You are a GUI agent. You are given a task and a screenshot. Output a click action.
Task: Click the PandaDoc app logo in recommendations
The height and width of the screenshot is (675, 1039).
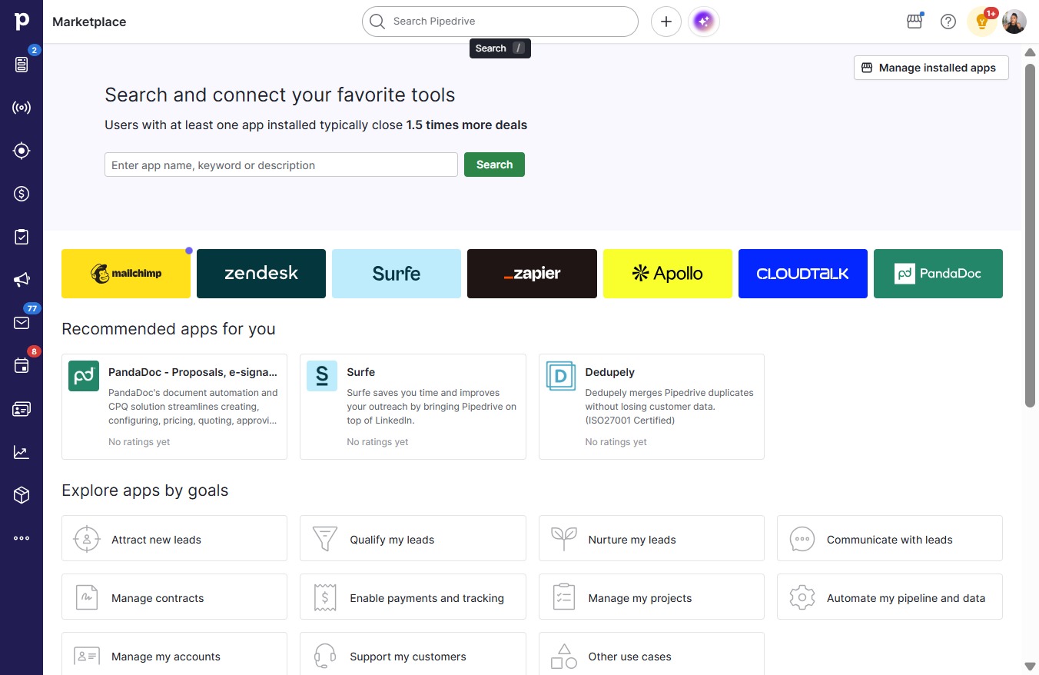point(84,376)
